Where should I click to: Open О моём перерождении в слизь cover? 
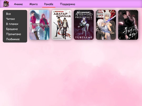click(106, 25)
